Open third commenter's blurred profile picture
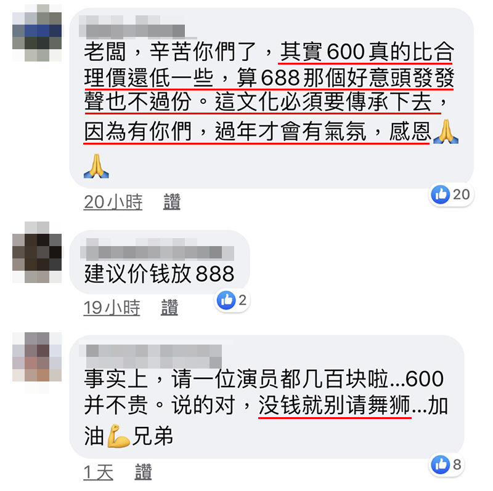The height and width of the screenshot is (491, 493). (37, 363)
